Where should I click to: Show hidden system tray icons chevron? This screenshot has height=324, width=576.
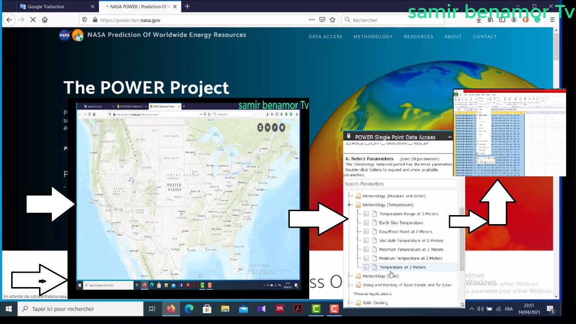(471, 309)
